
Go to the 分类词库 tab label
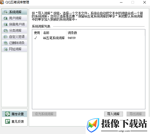[15, 31]
